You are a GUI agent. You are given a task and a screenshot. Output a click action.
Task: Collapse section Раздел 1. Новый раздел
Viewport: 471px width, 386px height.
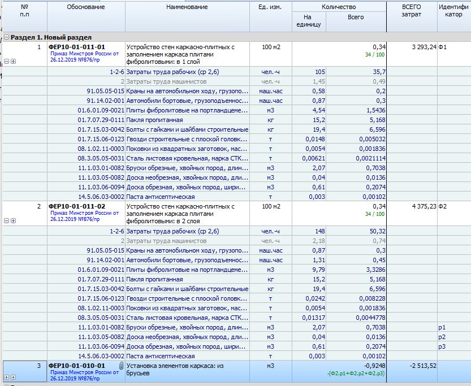coord(7,37)
